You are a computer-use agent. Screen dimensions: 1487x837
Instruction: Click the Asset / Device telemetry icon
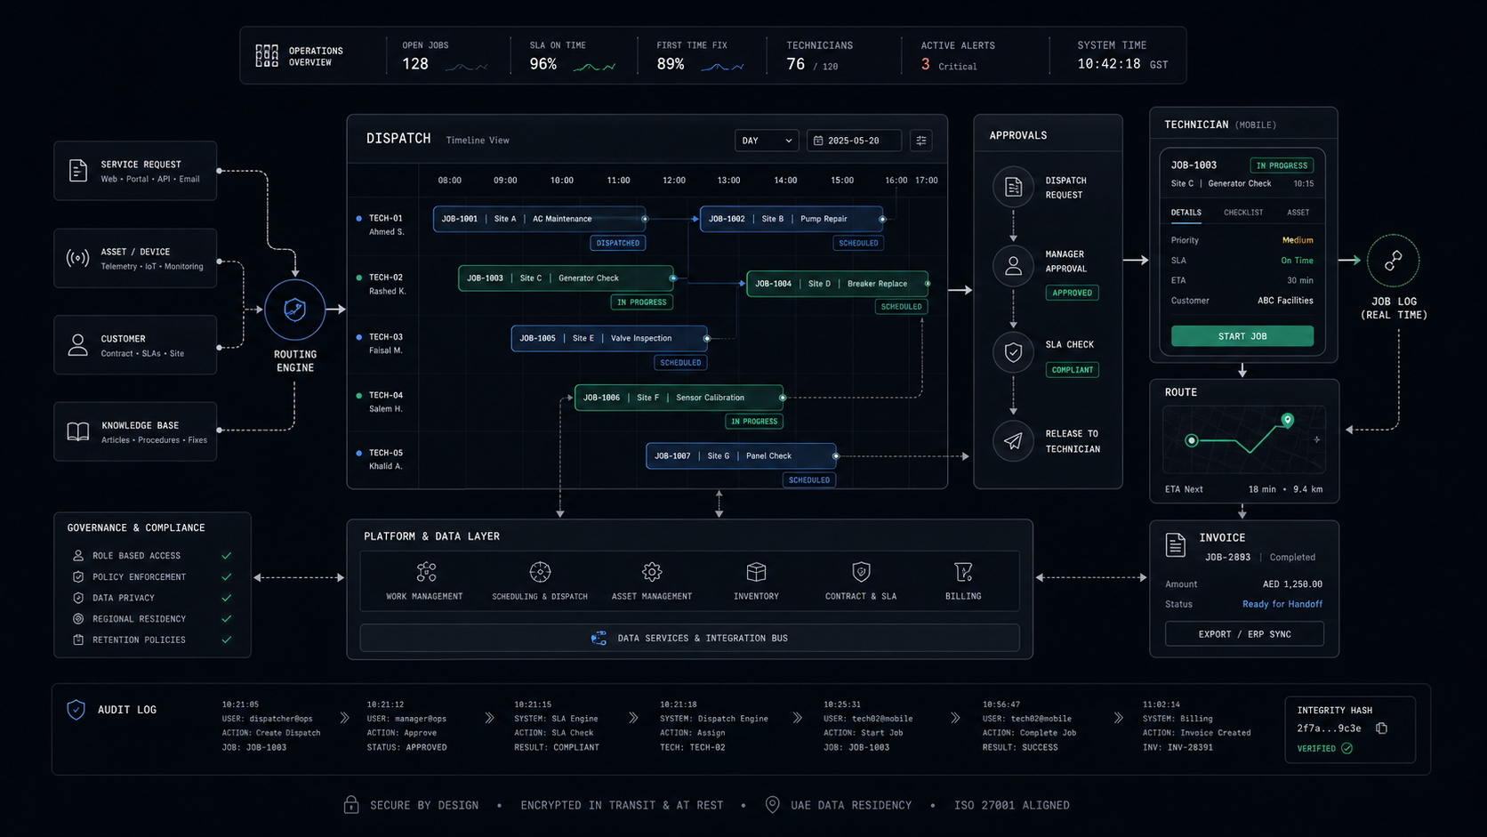pos(78,259)
